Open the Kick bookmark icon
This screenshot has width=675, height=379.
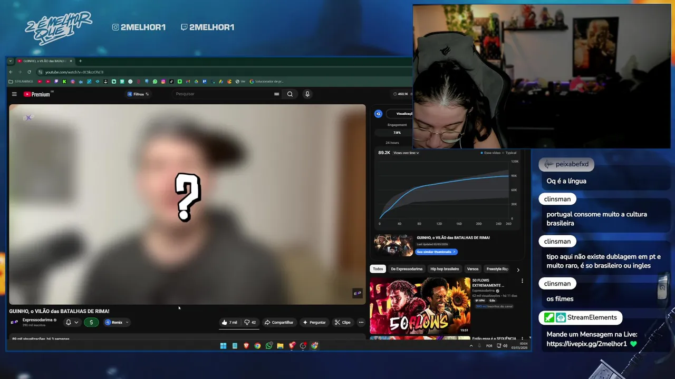(64, 82)
